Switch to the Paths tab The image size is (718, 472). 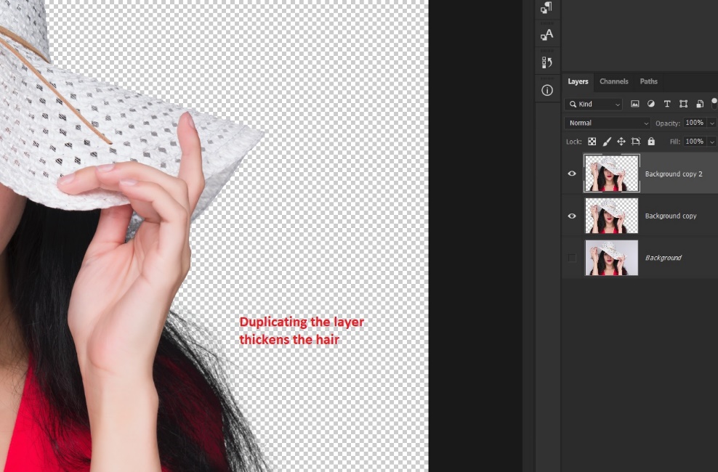pos(649,81)
